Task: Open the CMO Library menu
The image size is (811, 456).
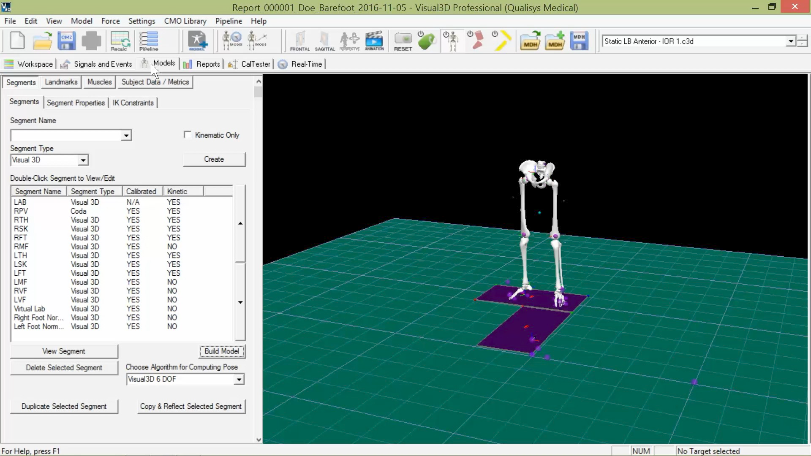Action: (x=185, y=21)
